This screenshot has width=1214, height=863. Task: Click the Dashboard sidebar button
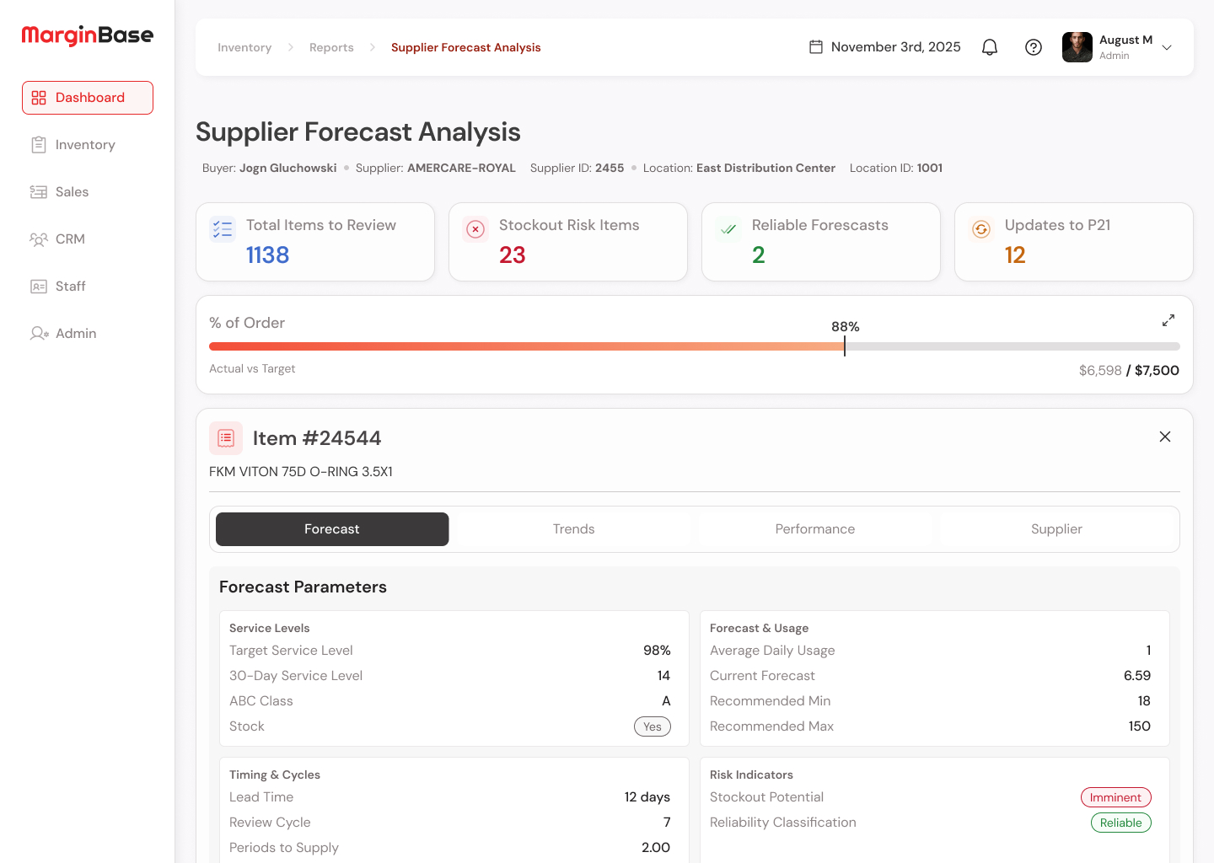pyautogui.click(x=88, y=98)
